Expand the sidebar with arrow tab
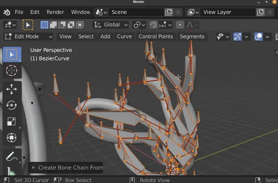This screenshot has width=278, height=183. pos(276,53)
